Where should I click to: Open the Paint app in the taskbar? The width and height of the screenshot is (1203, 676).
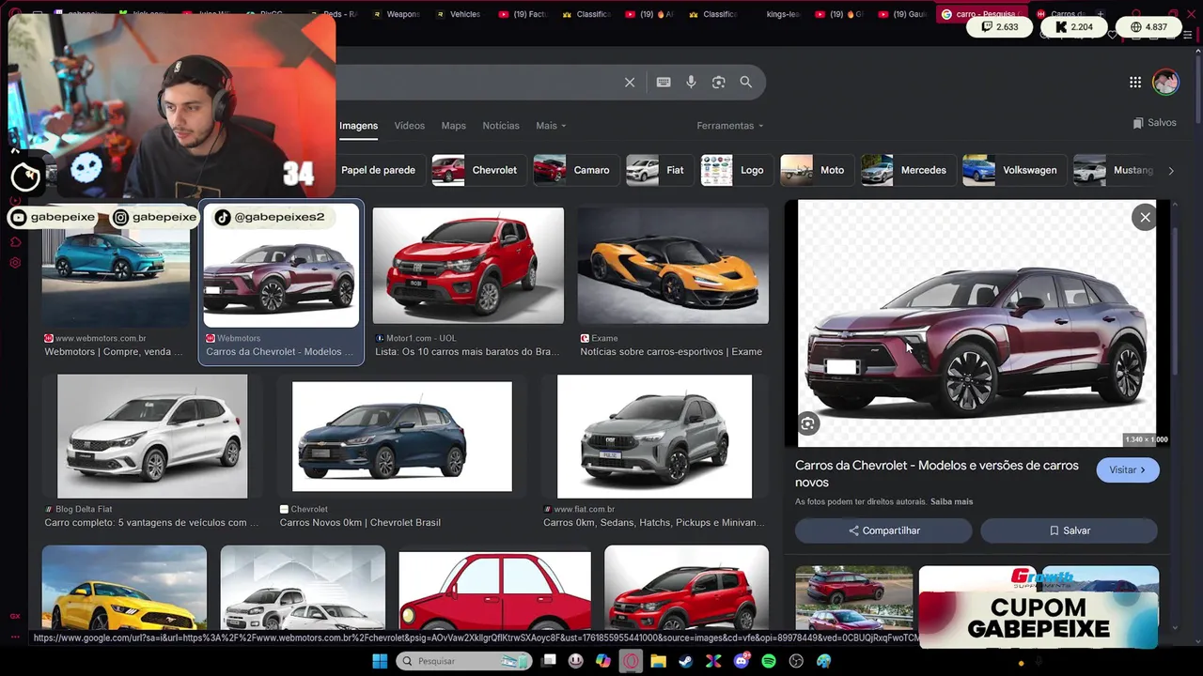tap(824, 661)
